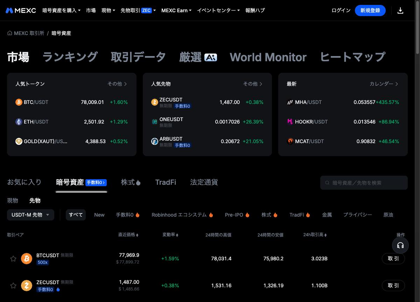Click the 新規登録 button
The image size is (420, 302).
tap(370, 10)
